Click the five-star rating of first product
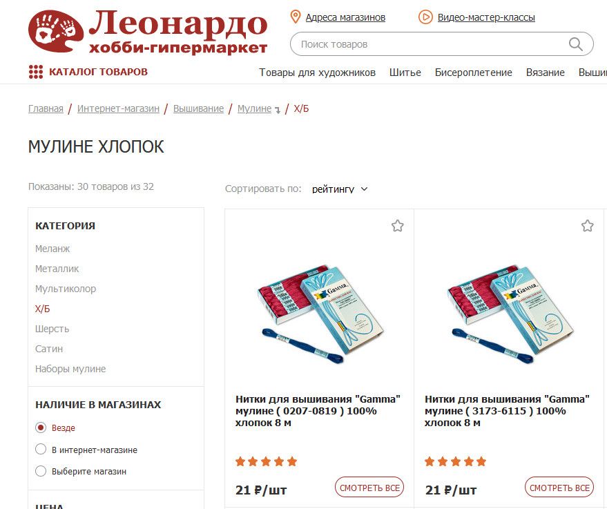The width and height of the screenshot is (607, 509). pos(267,461)
